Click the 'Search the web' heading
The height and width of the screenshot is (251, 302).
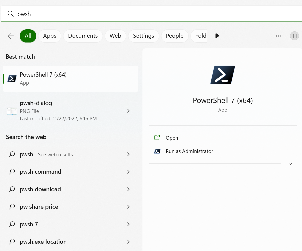[x=26, y=137]
